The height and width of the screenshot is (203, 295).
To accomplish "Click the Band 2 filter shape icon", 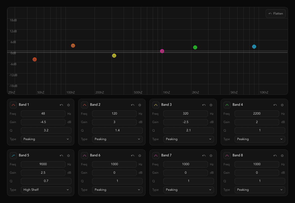I will 85,105.
